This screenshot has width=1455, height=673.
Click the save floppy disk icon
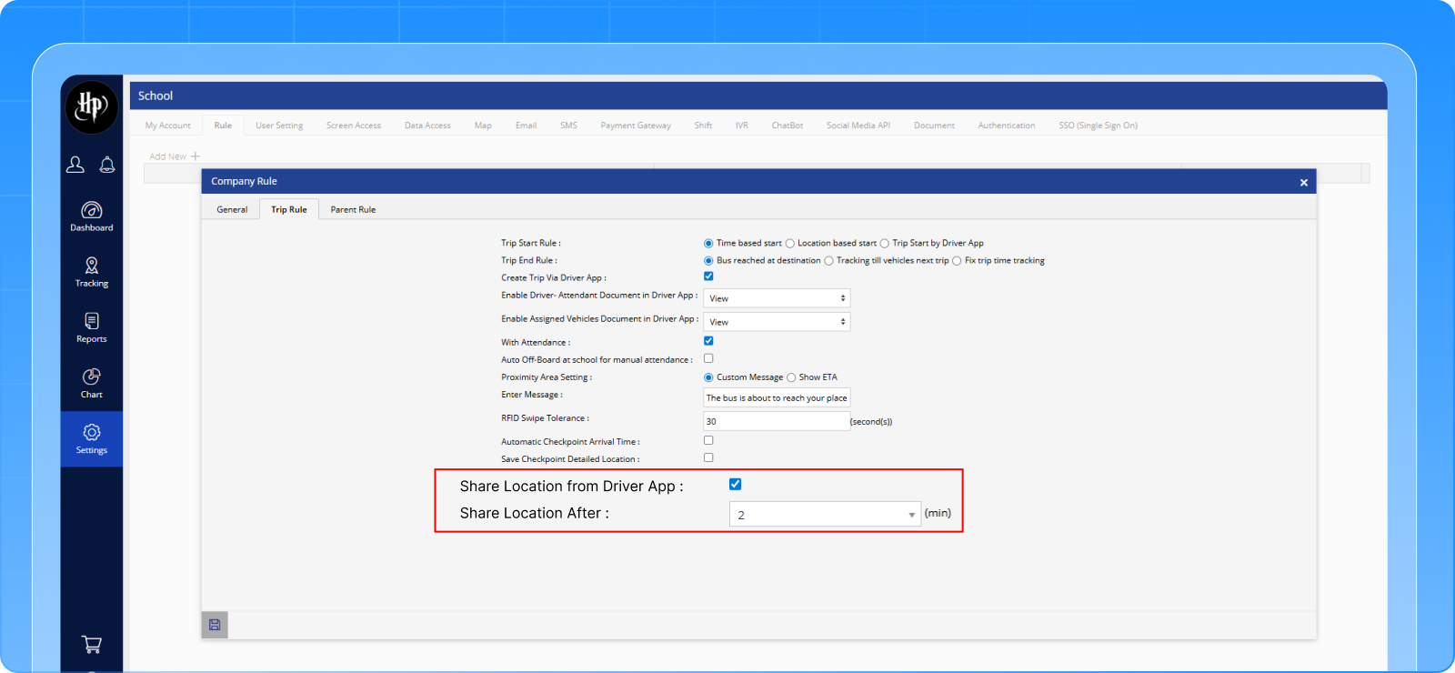[x=215, y=625]
